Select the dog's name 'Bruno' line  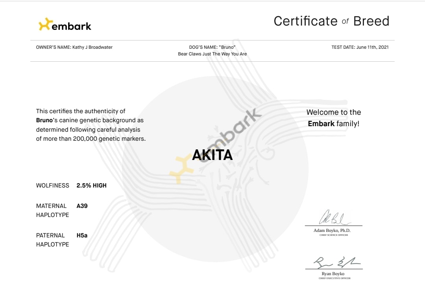point(212,47)
